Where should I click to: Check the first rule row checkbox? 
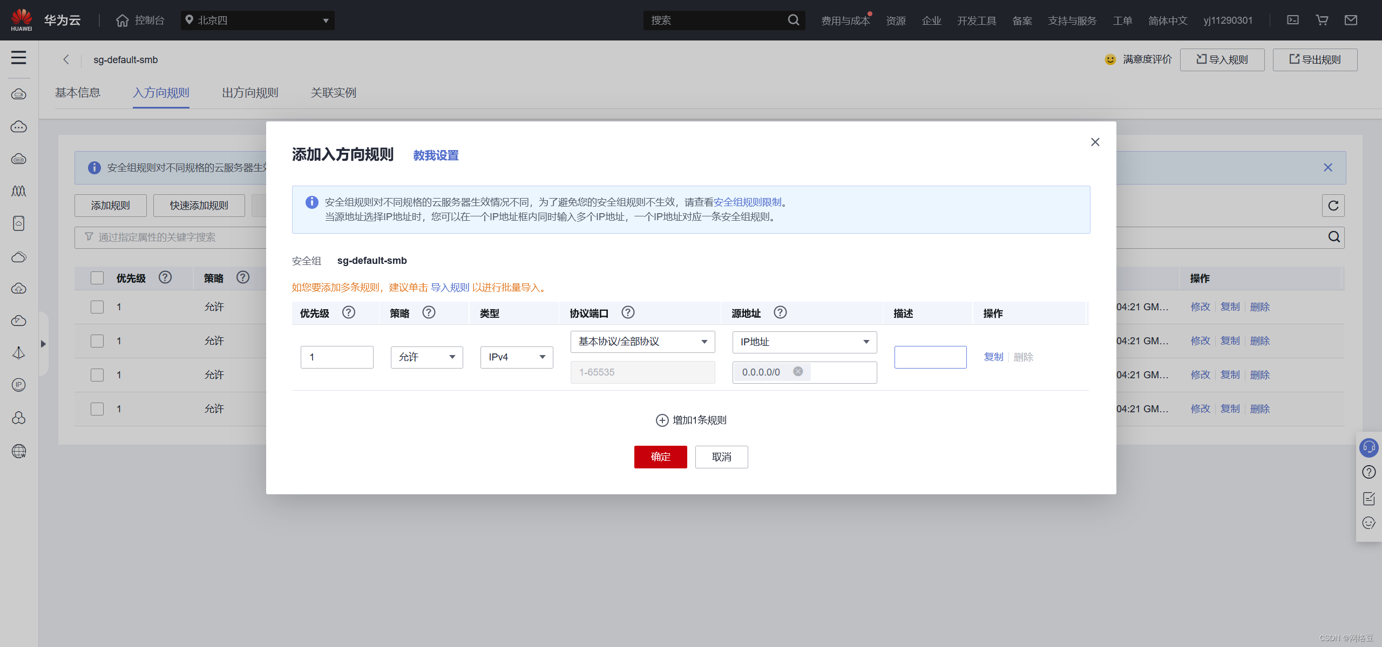click(x=97, y=307)
